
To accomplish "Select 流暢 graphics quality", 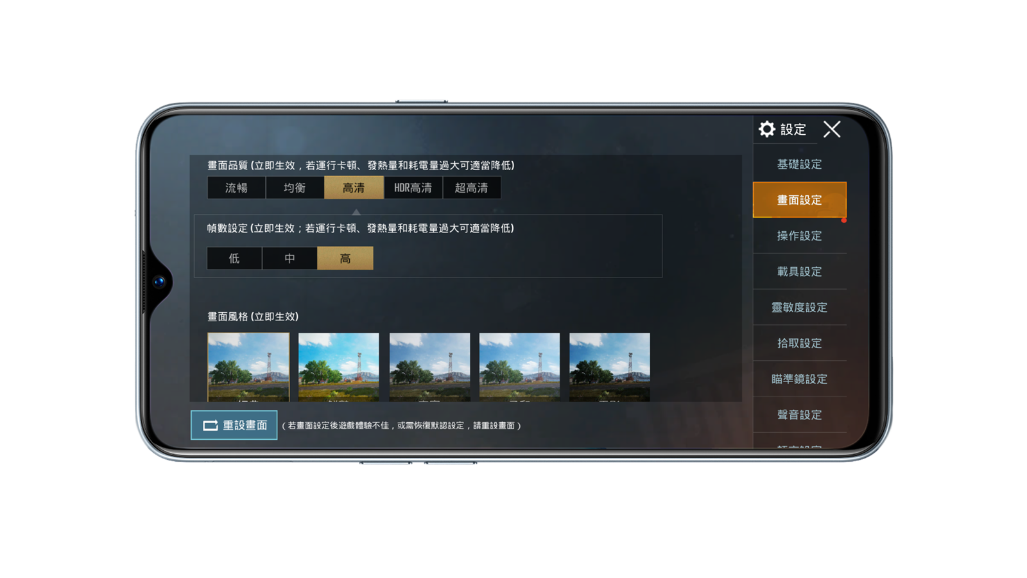I will pos(236,188).
